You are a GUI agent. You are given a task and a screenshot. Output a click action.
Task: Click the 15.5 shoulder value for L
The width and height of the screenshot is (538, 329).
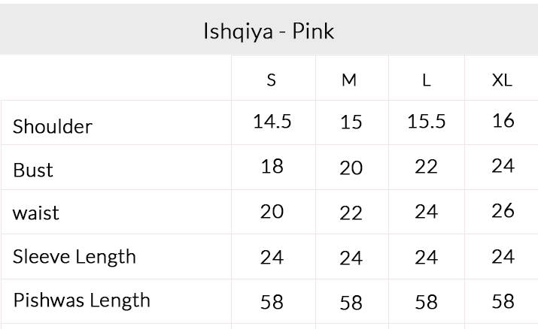[x=427, y=122]
